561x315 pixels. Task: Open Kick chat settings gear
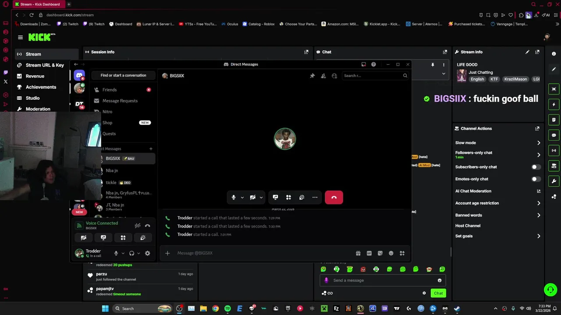(x=424, y=293)
